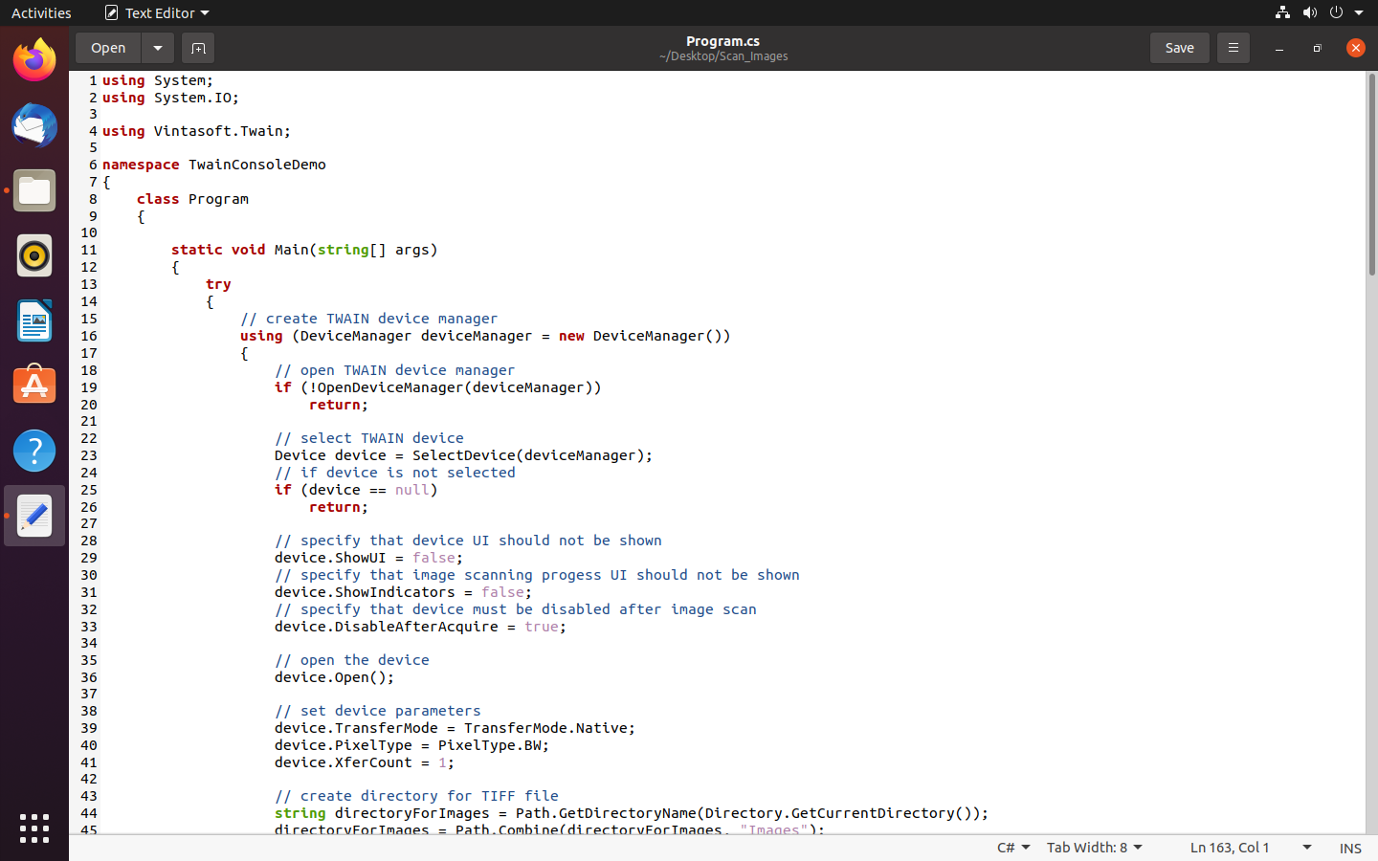Open LibreOffice Writer from the dock
The height and width of the screenshot is (861, 1378).
pos(34,321)
